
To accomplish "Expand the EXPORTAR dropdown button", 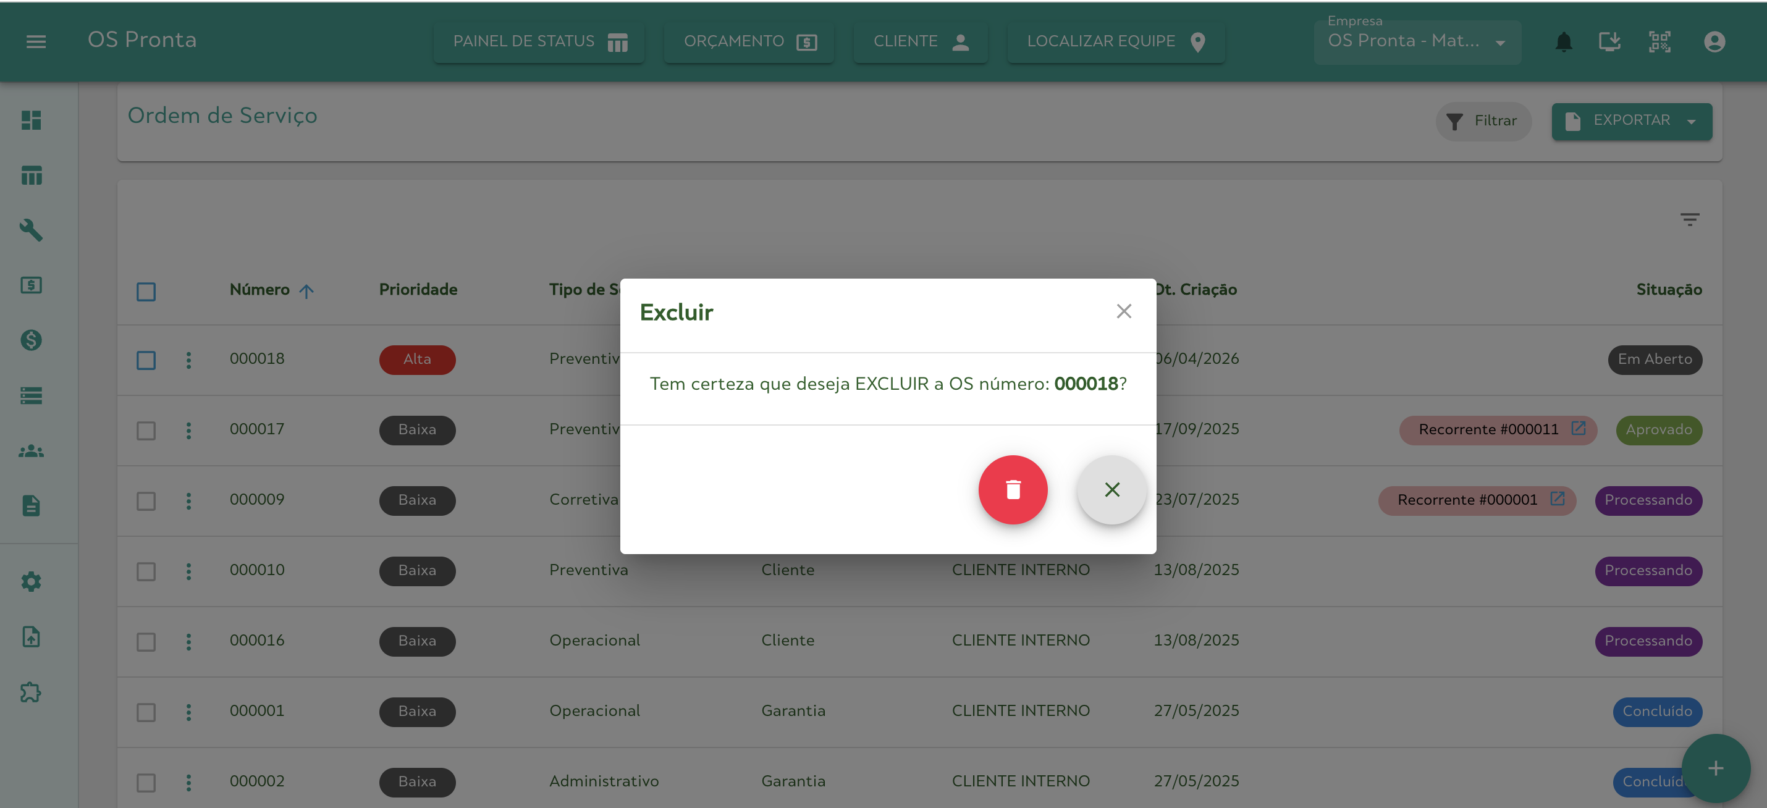I will (1631, 122).
